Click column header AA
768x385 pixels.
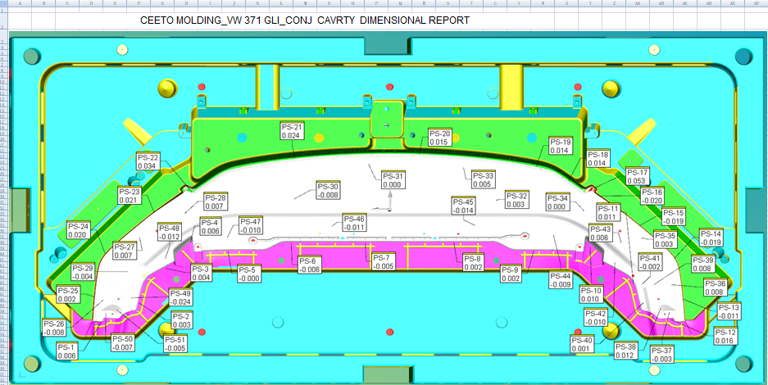(637, 3)
